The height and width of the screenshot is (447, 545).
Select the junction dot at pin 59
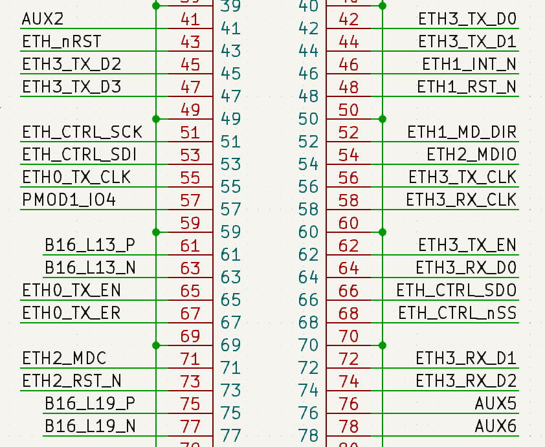pos(156,232)
